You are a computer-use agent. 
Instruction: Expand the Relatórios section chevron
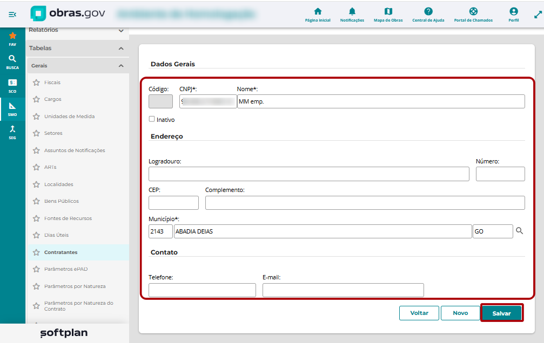click(x=121, y=31)
